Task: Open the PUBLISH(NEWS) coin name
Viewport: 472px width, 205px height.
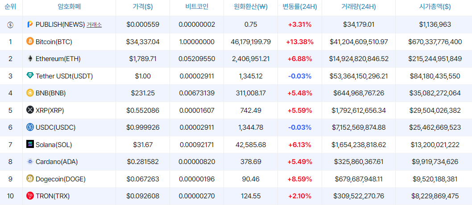Action: 60,25
